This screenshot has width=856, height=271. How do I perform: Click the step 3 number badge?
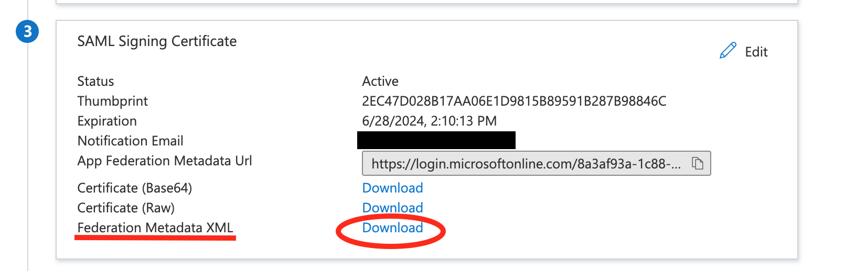pyautogui.click(x=27, y=32)
